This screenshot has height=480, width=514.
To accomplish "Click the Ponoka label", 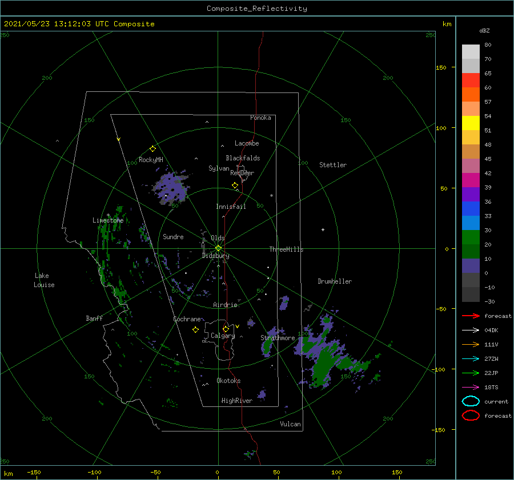I will 260,118.
